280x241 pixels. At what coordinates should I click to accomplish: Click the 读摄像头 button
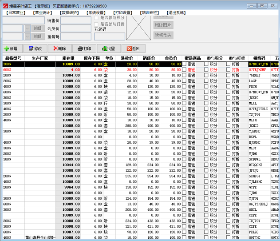163,35
